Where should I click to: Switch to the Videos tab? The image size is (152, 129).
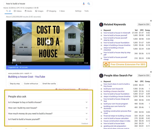[18, 11]
